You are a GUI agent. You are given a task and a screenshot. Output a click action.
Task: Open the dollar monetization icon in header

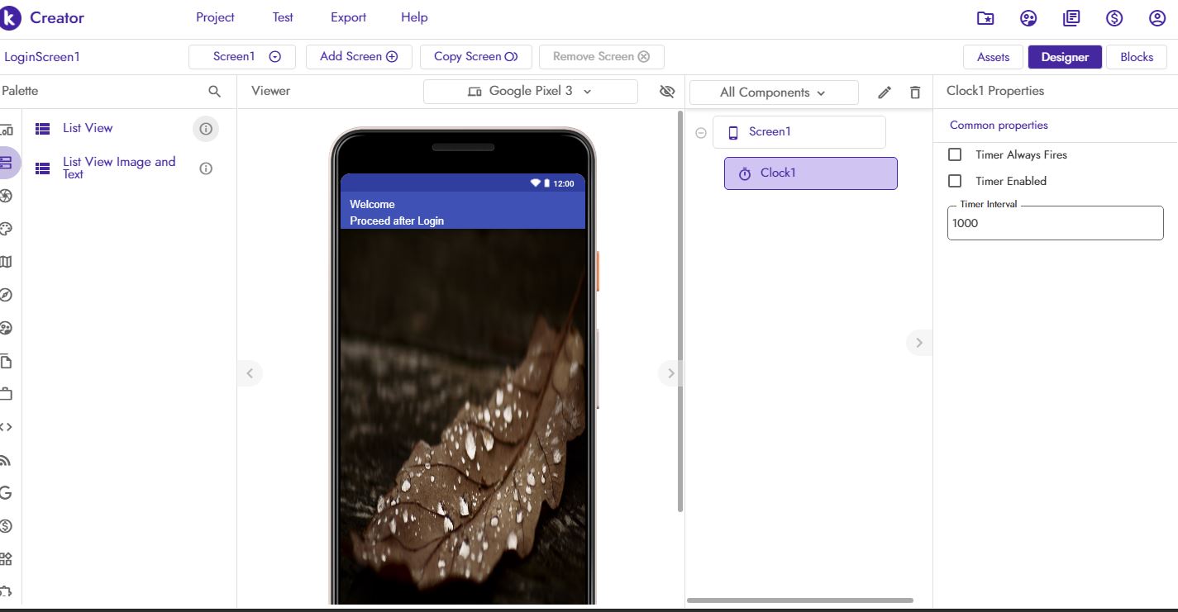point(1114,18)
